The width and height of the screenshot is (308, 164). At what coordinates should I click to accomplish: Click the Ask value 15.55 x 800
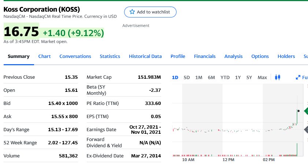[x=64, y=116]
